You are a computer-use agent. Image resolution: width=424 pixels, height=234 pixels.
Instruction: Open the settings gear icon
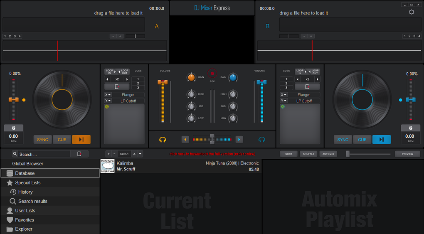coord(411,12)
